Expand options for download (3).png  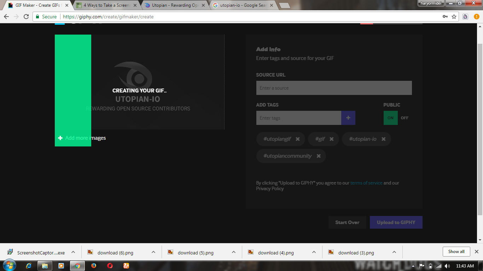click(394, 252)
